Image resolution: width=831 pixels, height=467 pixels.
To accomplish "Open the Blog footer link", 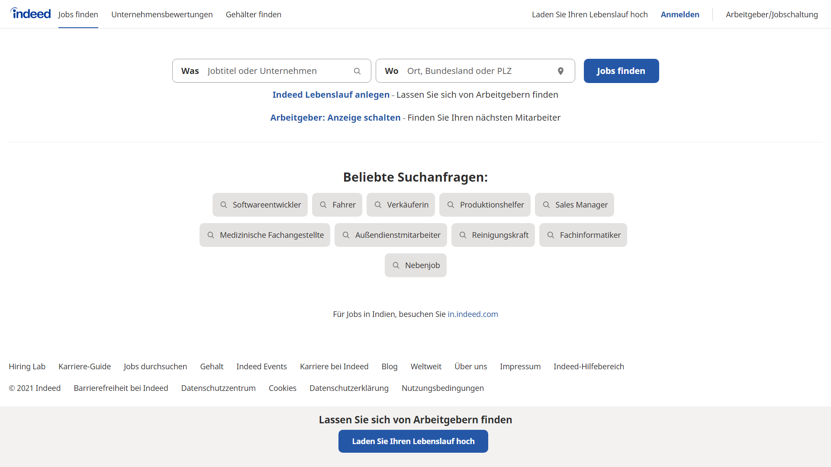I will pos(390,367).
